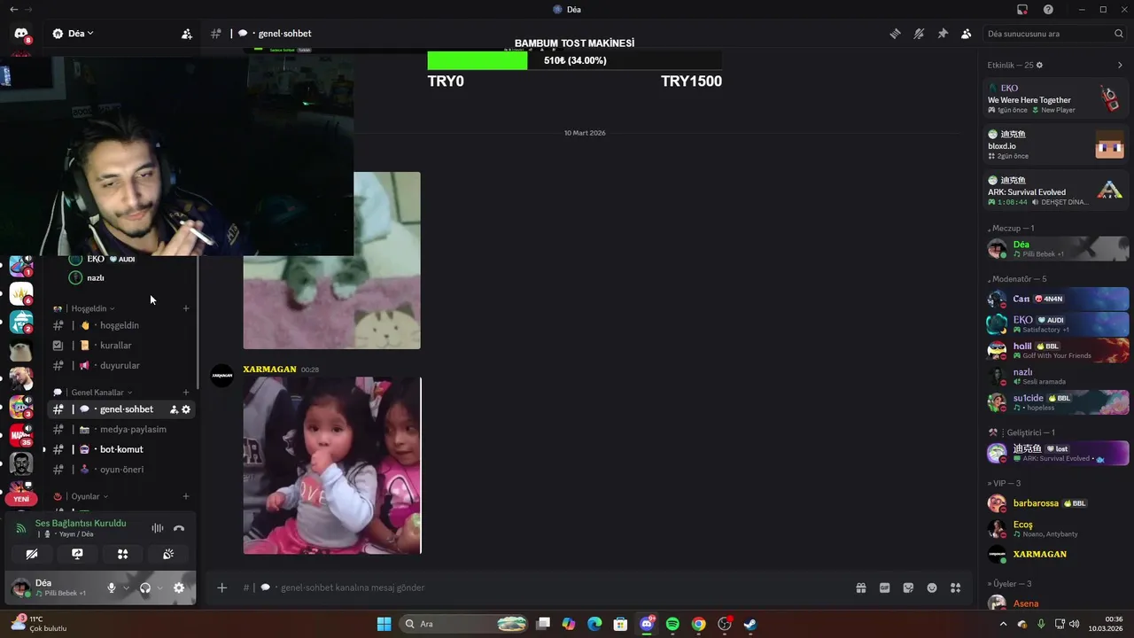Toggle headphone deafen in user panel

(145, 587)
